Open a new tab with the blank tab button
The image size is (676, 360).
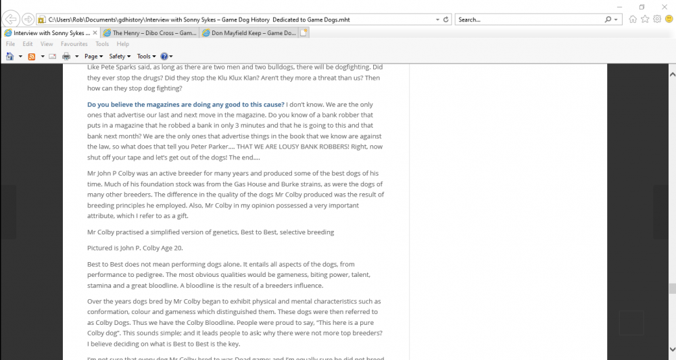(x=304, y=32)
